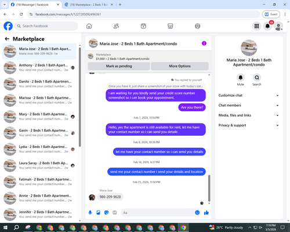
Task: Open the Fatimah conversation
Action: (x=39, y=182)
